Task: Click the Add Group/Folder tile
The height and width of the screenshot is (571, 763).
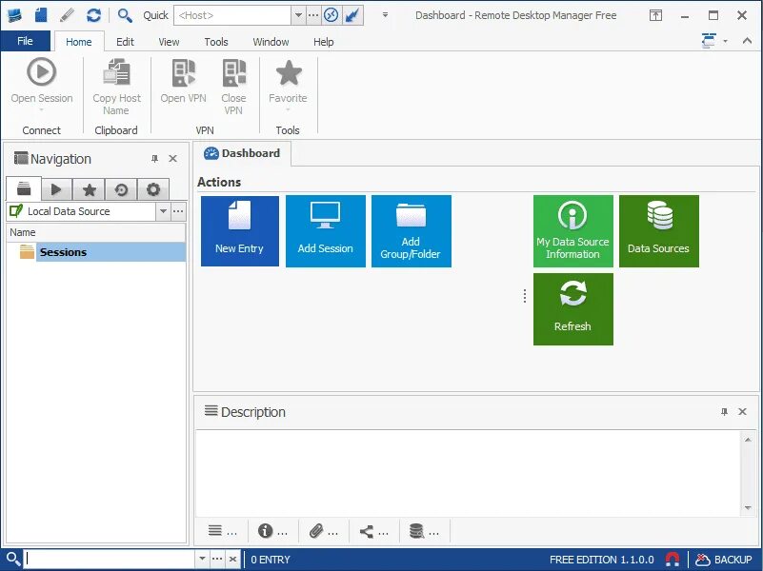Action: click(x=412, y=231)
